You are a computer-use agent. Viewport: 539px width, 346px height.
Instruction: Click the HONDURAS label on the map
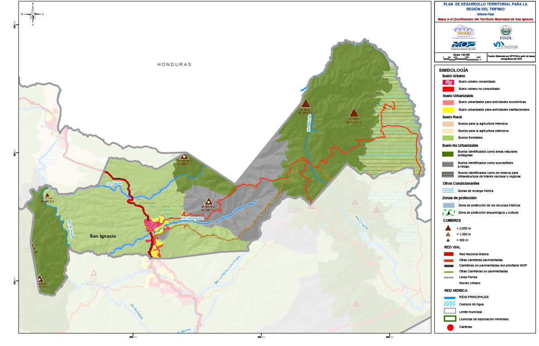(x=174, y=65)
